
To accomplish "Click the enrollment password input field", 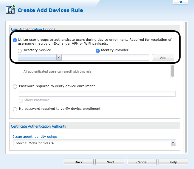I will coord(97,94).
